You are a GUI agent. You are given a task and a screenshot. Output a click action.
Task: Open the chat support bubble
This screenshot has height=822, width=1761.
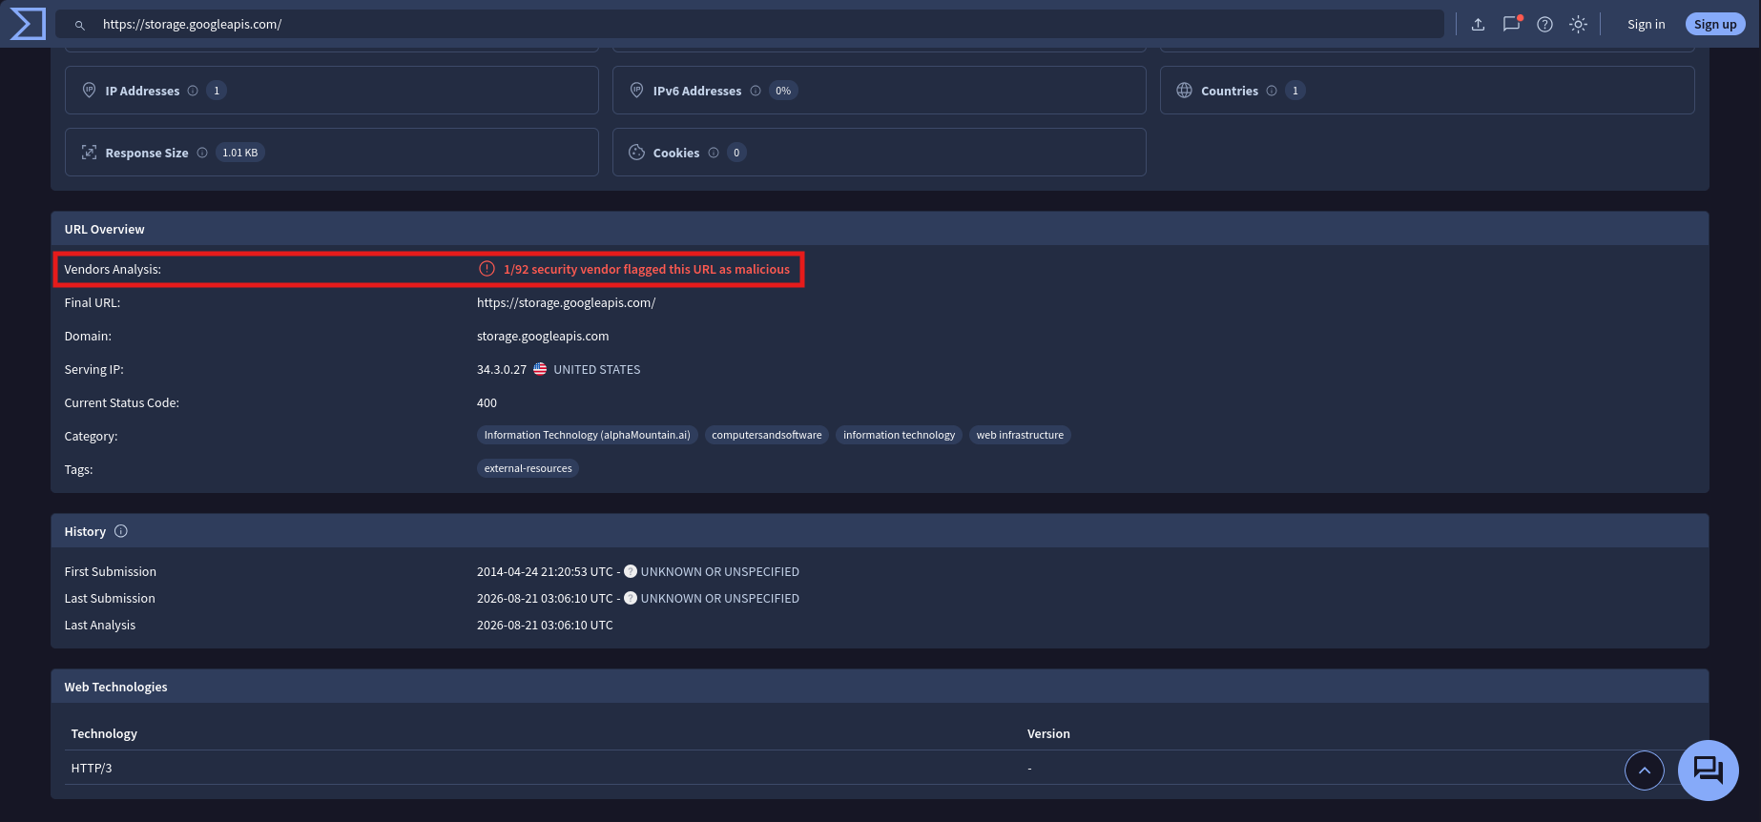1709,771
